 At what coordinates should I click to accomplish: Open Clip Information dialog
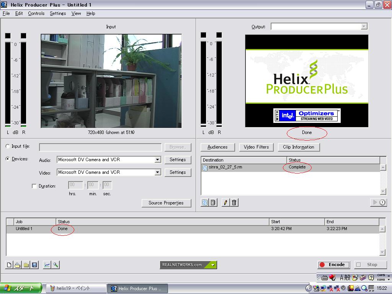[x=299, y=147]
